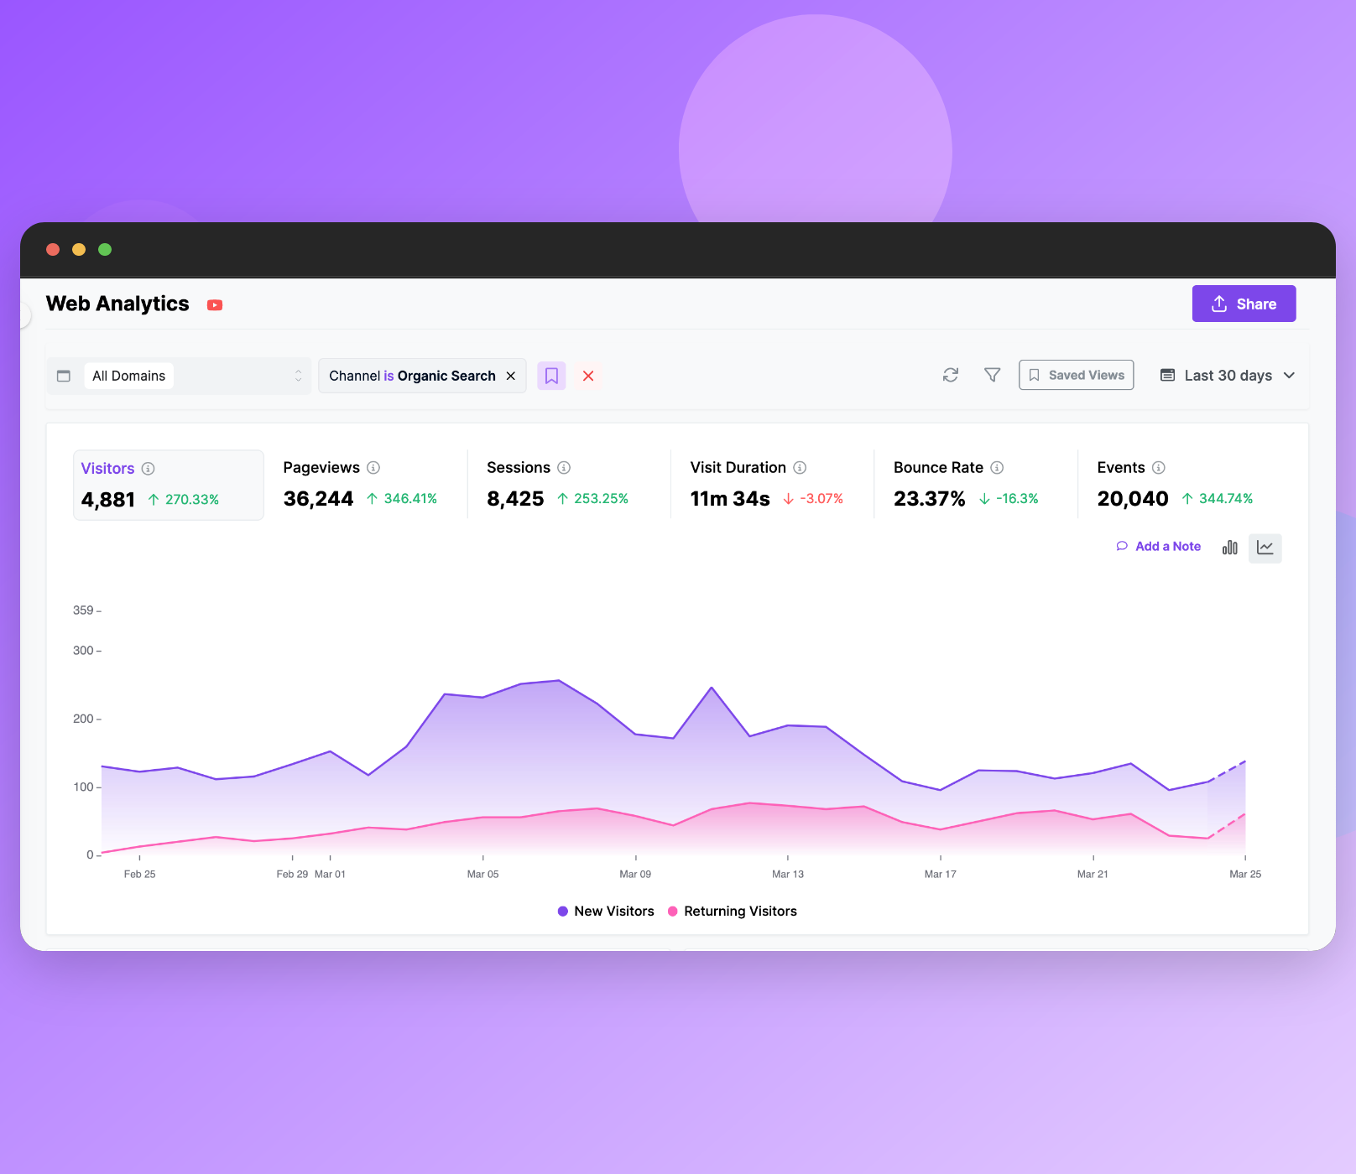Click the red video tutorial icon
This screenshot has height=1174, width=1356.
[215, 305]
